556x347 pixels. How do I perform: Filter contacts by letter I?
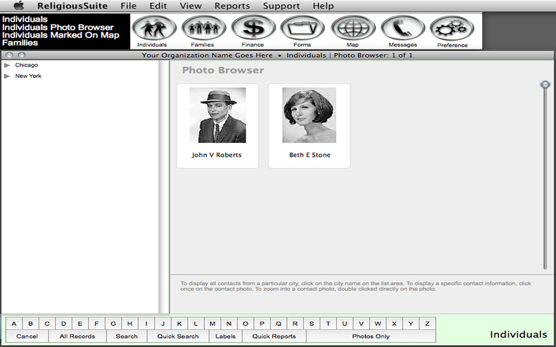coord(146,324)
